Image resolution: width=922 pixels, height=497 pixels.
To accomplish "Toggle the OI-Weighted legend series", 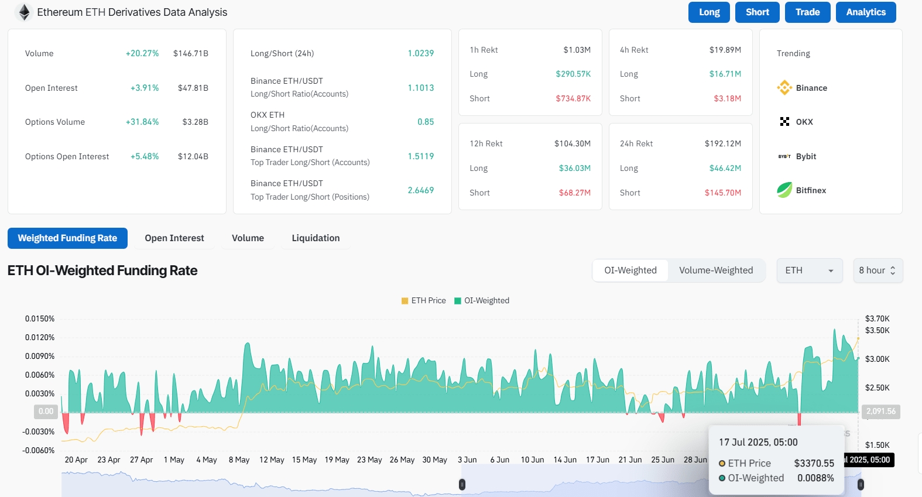I will tap(482, 301).
